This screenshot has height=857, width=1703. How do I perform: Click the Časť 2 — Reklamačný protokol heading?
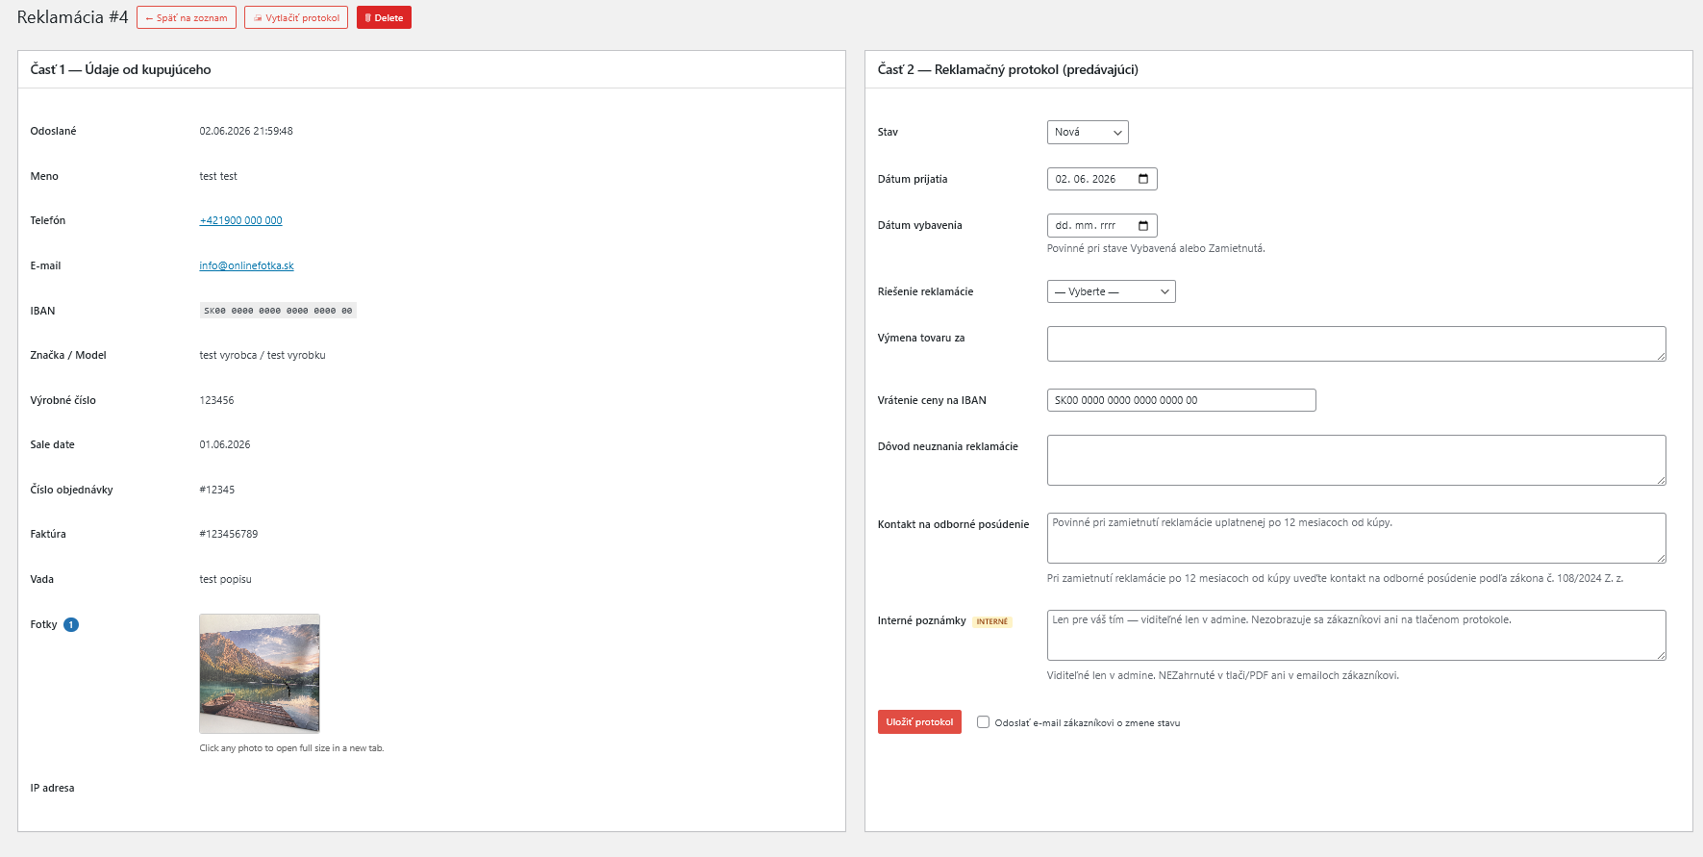coord(1008,69)
